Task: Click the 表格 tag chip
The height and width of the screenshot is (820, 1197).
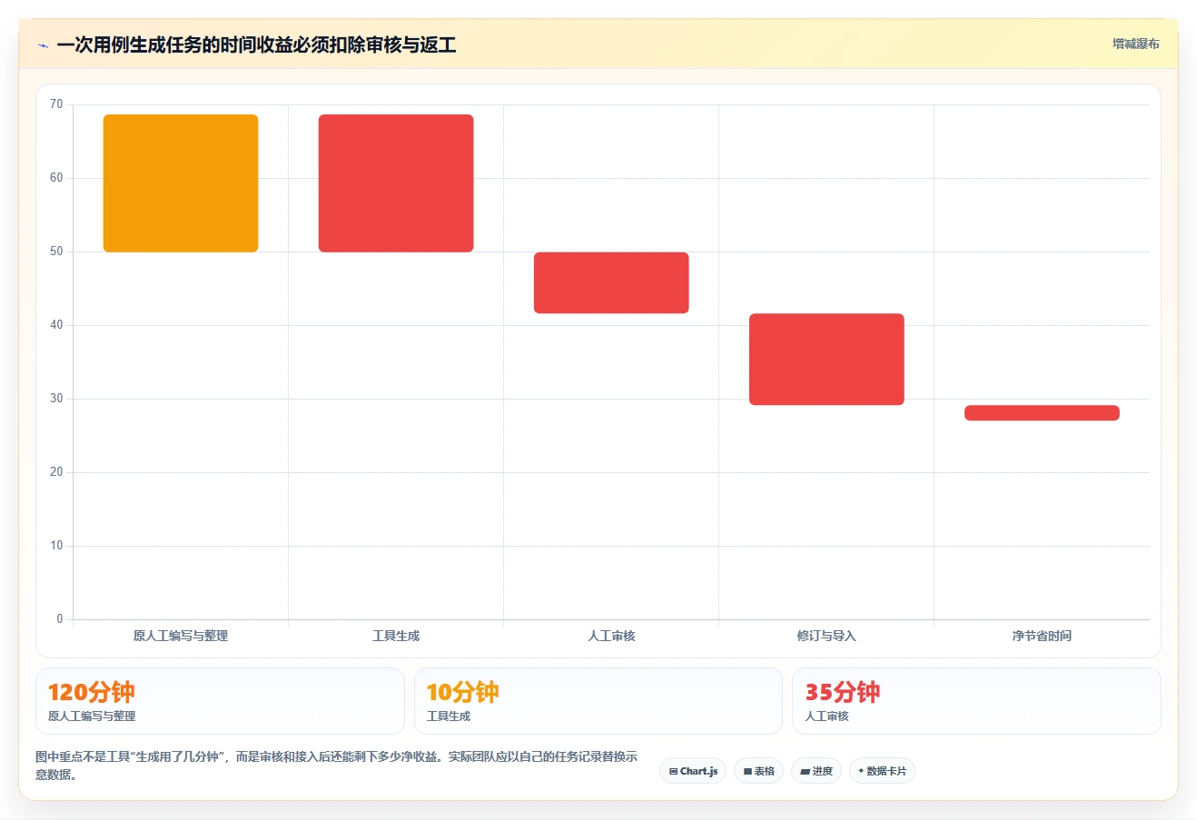Action: (758, 771)
